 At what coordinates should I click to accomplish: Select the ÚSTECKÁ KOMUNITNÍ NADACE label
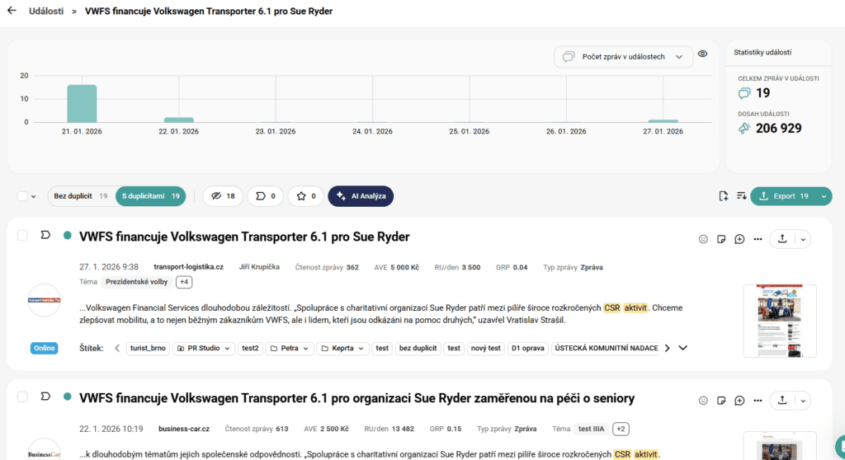coord(607,348)
